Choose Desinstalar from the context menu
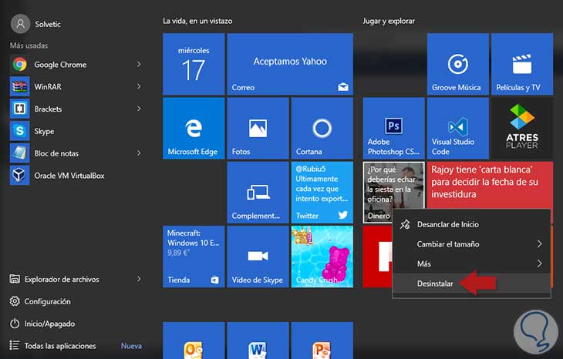 click(471, 284)
